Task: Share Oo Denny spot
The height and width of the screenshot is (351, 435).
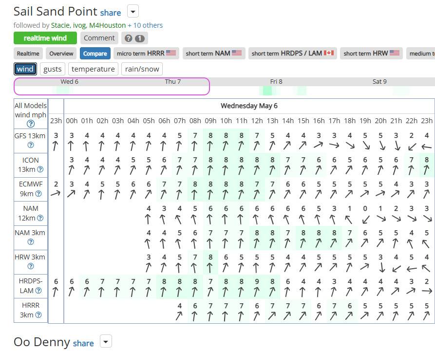Action: (x=83, y=343)
